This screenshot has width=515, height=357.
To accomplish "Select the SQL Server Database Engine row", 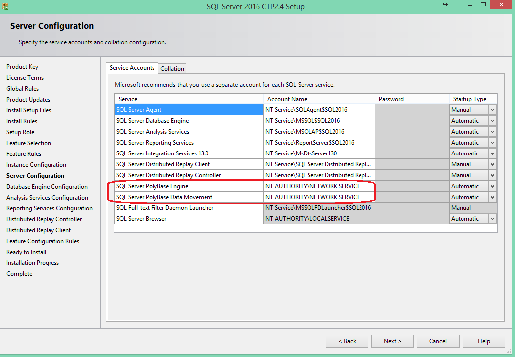I will (189, 121).
